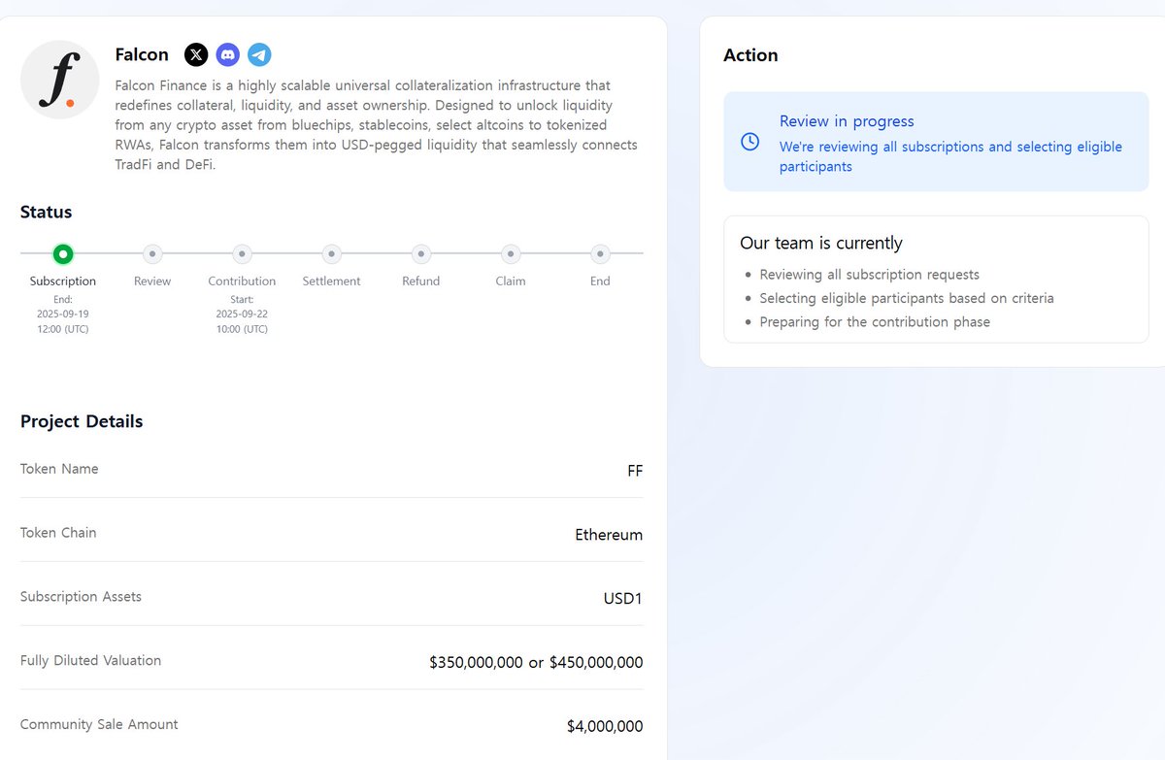
Task: Click the 'Status' heading
Action: (x=46, y=212)
